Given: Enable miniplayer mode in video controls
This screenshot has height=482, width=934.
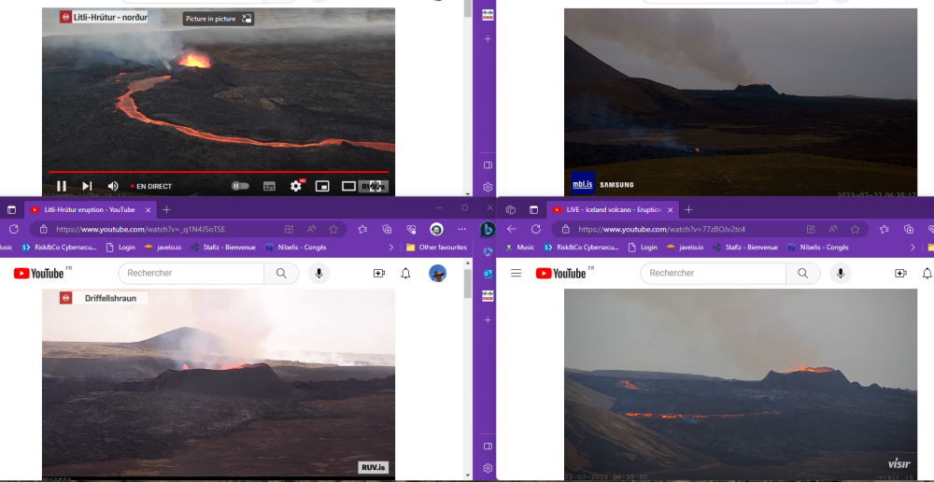Looking at the screenshot, I should coord(322,186).
